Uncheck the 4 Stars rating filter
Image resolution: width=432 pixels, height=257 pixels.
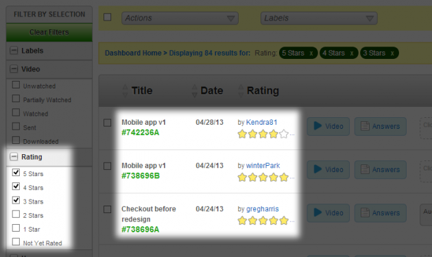point(16,186)
